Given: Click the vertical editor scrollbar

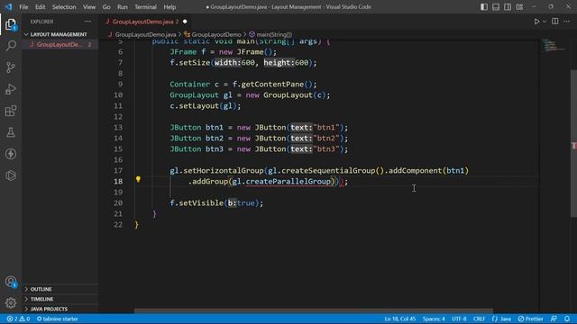Looking at the screenshot, I should (x=573, y=143).
